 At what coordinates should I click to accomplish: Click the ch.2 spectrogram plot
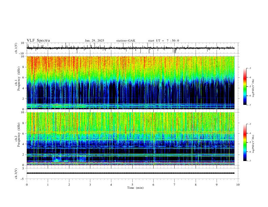[x=130, y=139]
